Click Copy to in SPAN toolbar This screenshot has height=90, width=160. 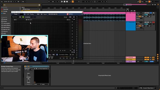[45, 14]
